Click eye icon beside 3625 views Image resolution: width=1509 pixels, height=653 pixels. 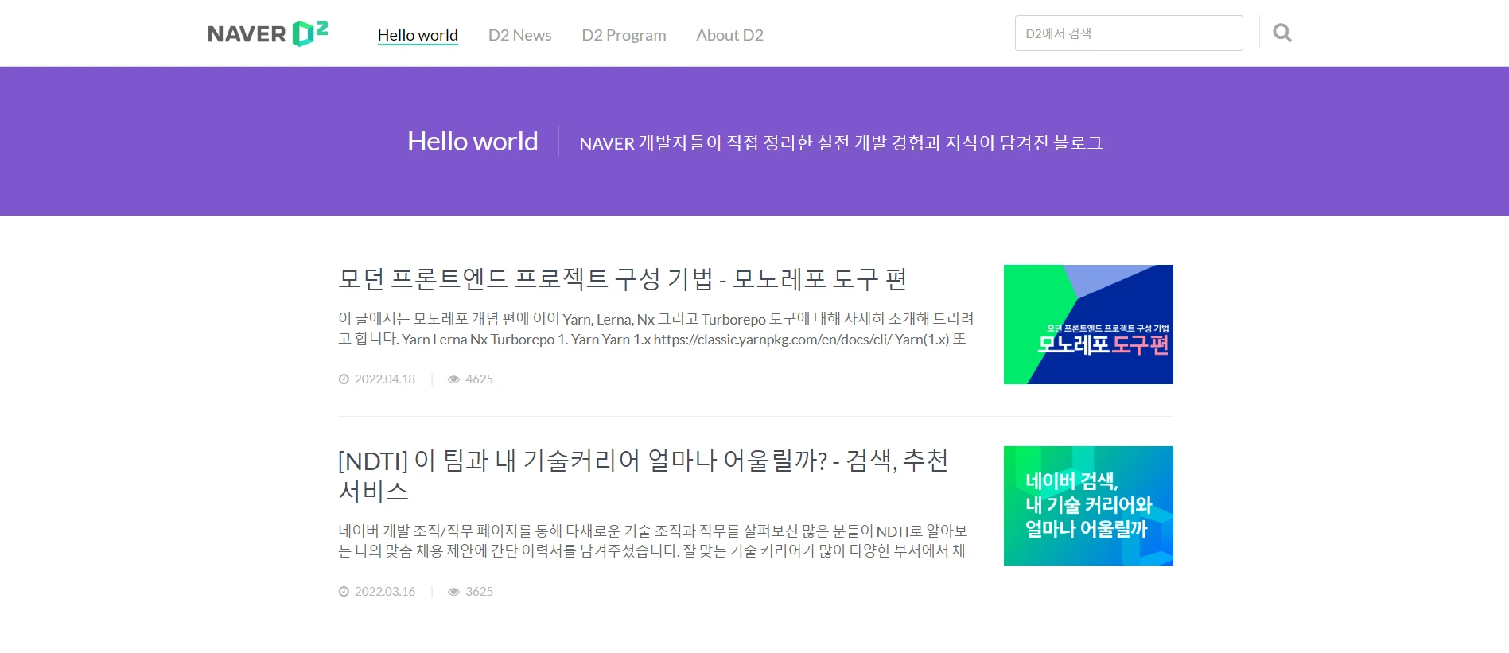click(x=453, y=592)
